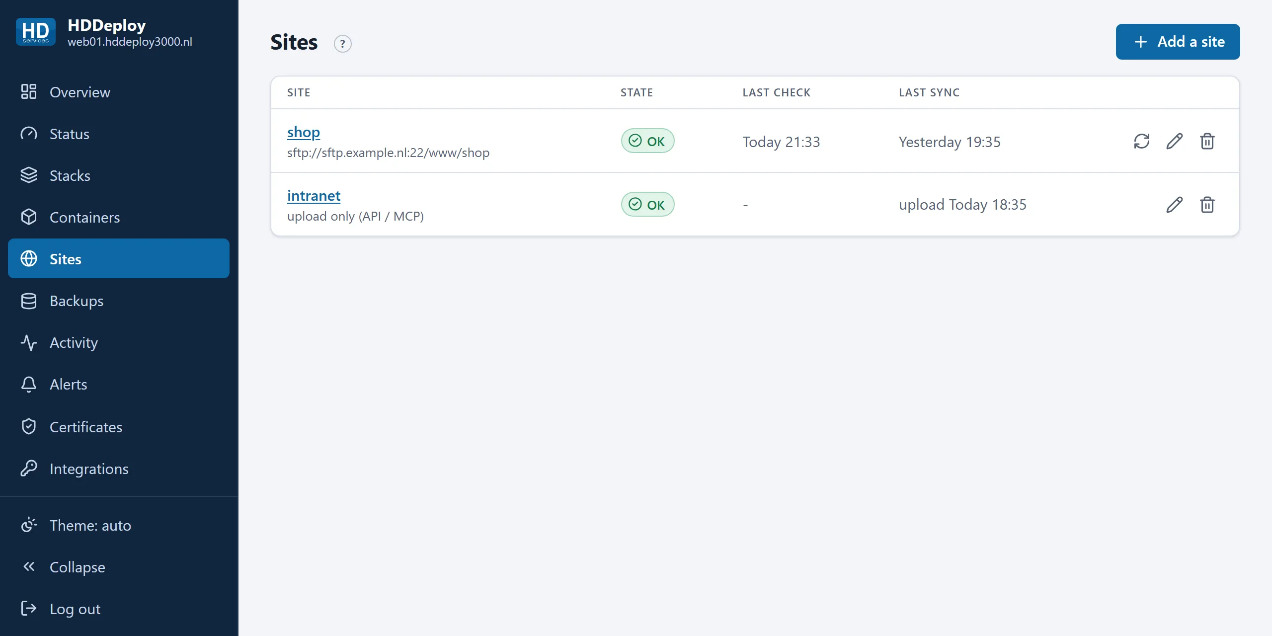Screen dimensions: 1272x636
Task: Open the intranet site link
Action: point(314,195)
